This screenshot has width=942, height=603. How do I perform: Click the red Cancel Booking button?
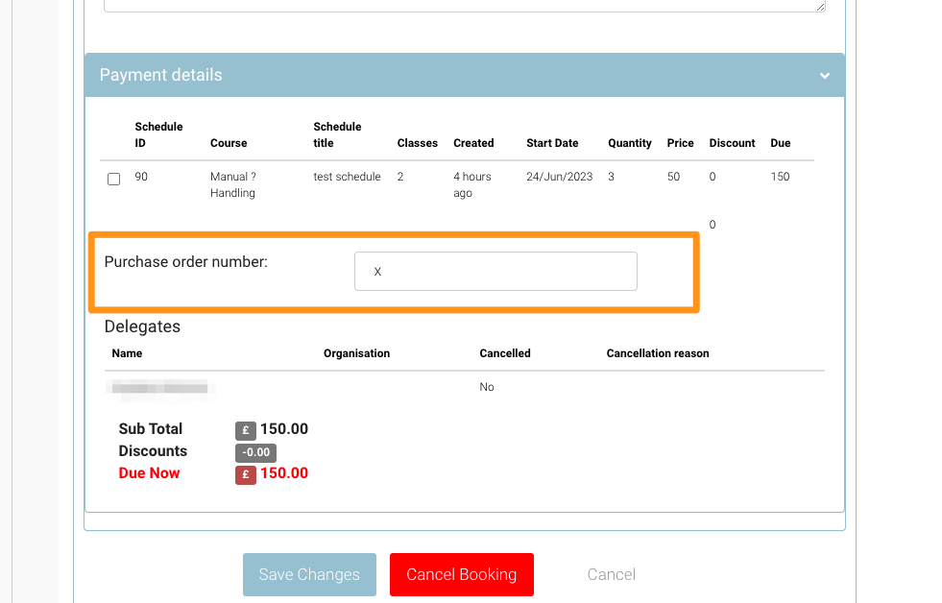(461, 574)
